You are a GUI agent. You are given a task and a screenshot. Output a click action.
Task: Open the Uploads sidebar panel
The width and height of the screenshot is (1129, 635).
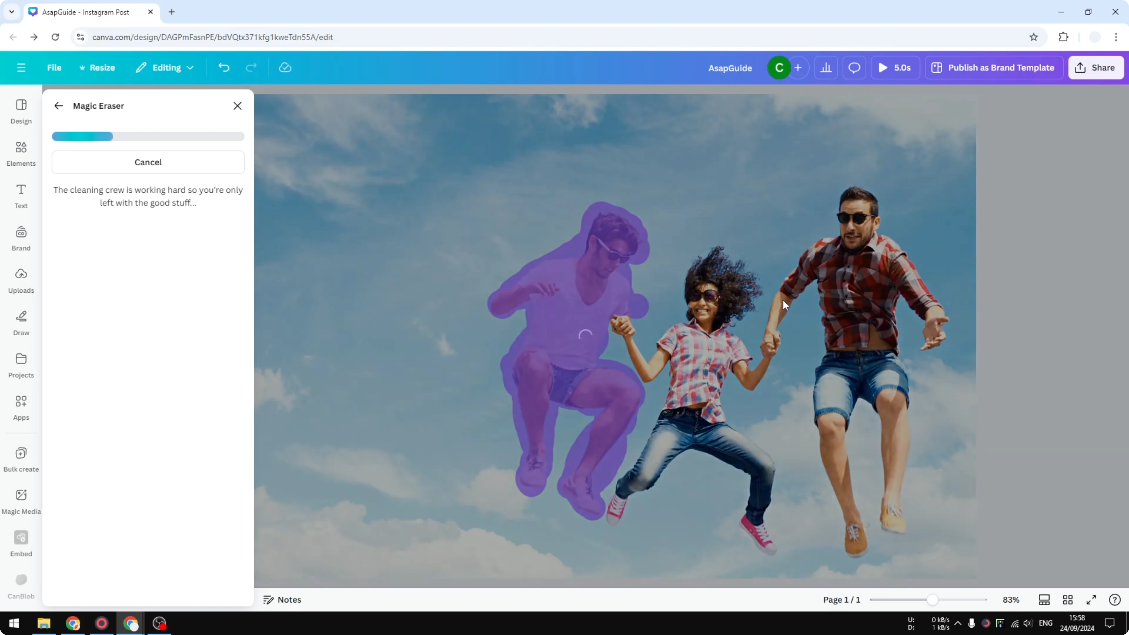[21, 281]
